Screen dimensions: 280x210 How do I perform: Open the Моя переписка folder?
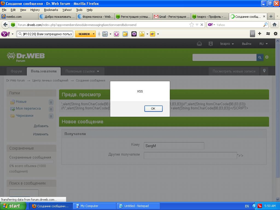[28, 109]
